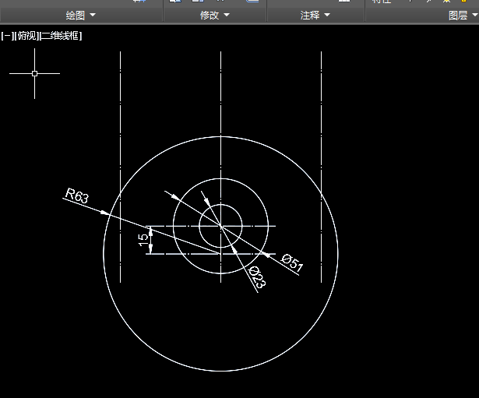Expand the 注释 ribbon panel dropdown

pos(315,15)
